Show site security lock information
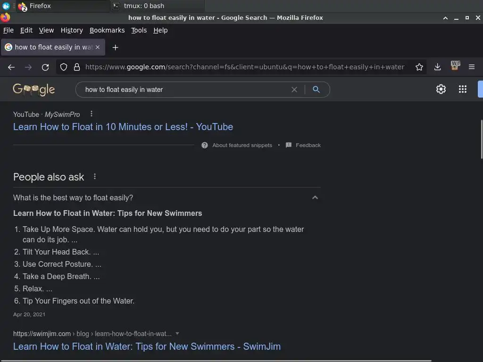The height and width of the screenshot is (362, 483). tap(77, 67)
